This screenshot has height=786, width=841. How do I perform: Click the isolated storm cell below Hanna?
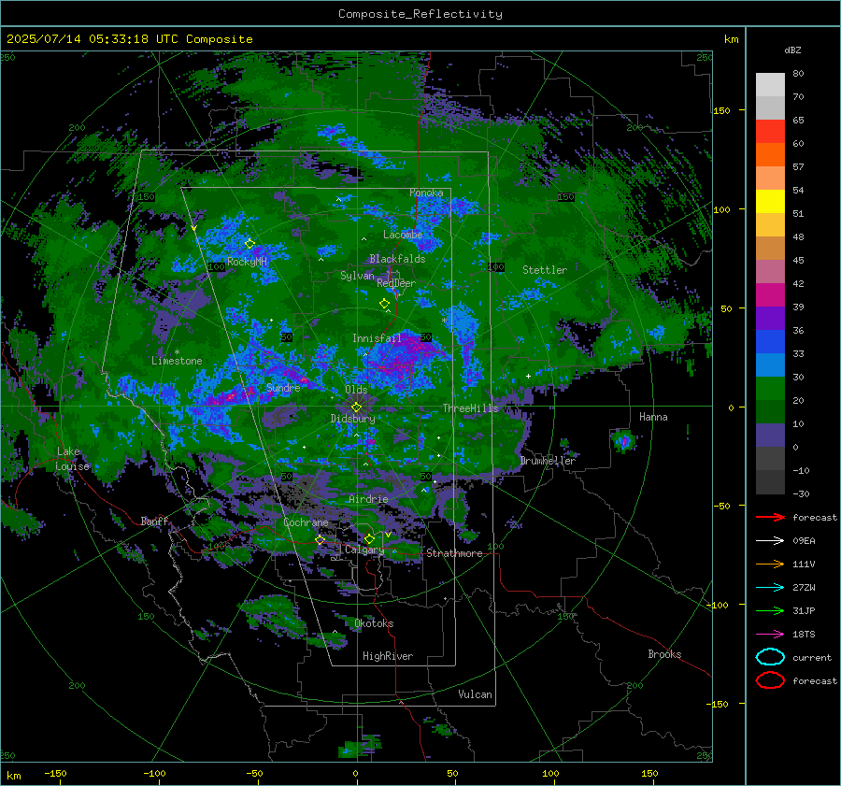pyautogui.click(x=623, y=441)
